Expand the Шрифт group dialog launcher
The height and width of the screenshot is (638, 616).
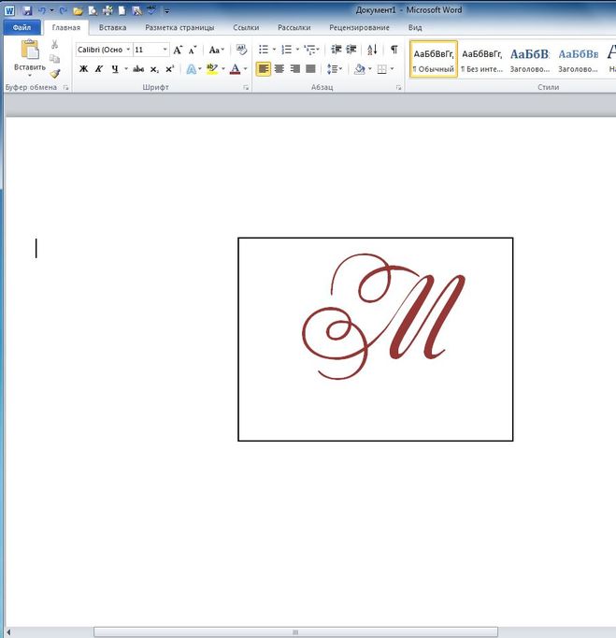click(x=246, y=87)
